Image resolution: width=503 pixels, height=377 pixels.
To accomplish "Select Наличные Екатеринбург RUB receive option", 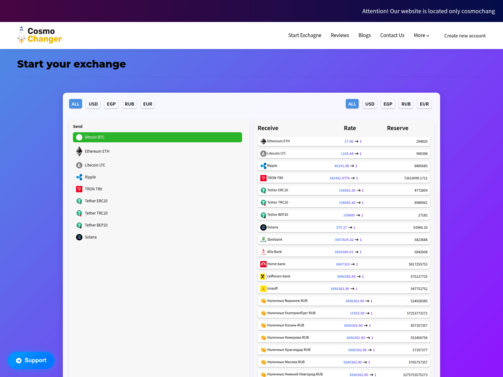I will click(x=344, y=313).
